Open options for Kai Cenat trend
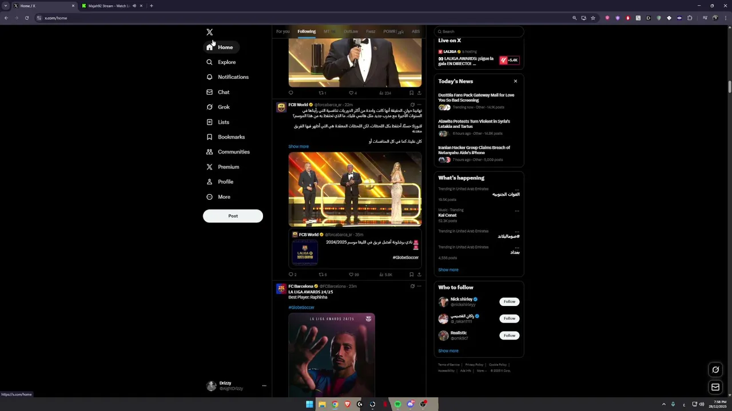732x411 pixels. pos(517,211)
